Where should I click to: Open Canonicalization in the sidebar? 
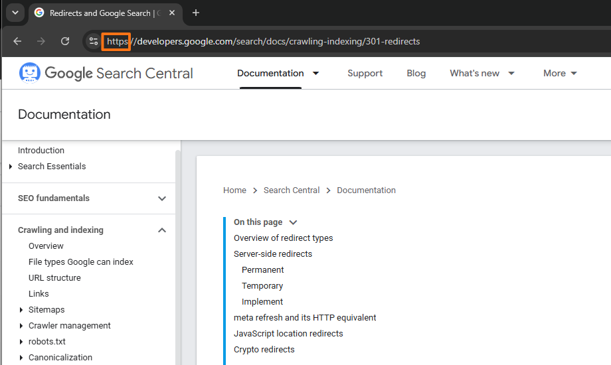point(60,358)
